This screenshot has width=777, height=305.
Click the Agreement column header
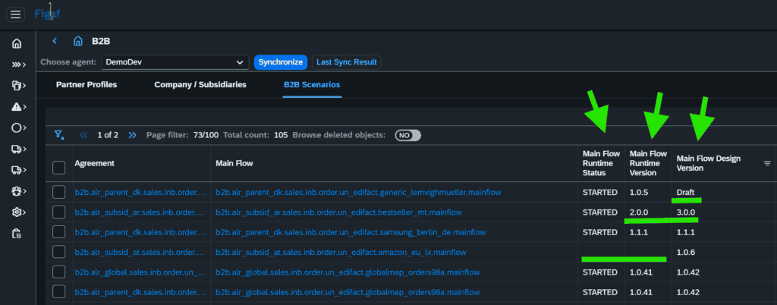pyautogui.click(x=95, y=163)
